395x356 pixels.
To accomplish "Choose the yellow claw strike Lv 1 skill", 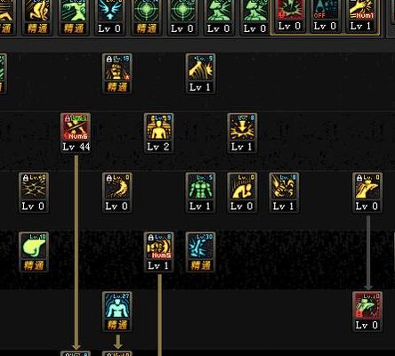I will [284, 192].
